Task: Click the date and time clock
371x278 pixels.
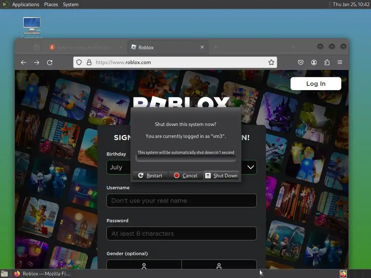Action: click(351, 4)
